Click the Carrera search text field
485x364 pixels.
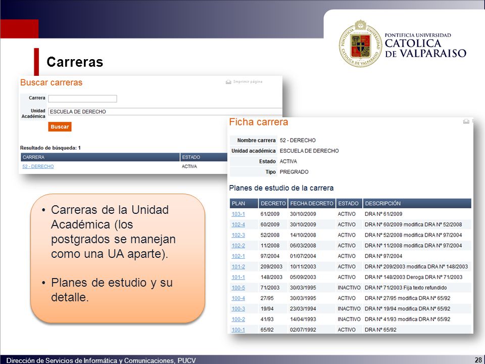[x=82, y=99]
